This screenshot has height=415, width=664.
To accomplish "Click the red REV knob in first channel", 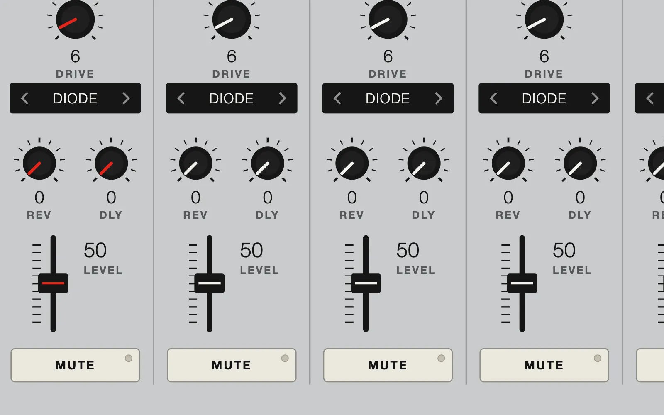I will click(39, 163).
